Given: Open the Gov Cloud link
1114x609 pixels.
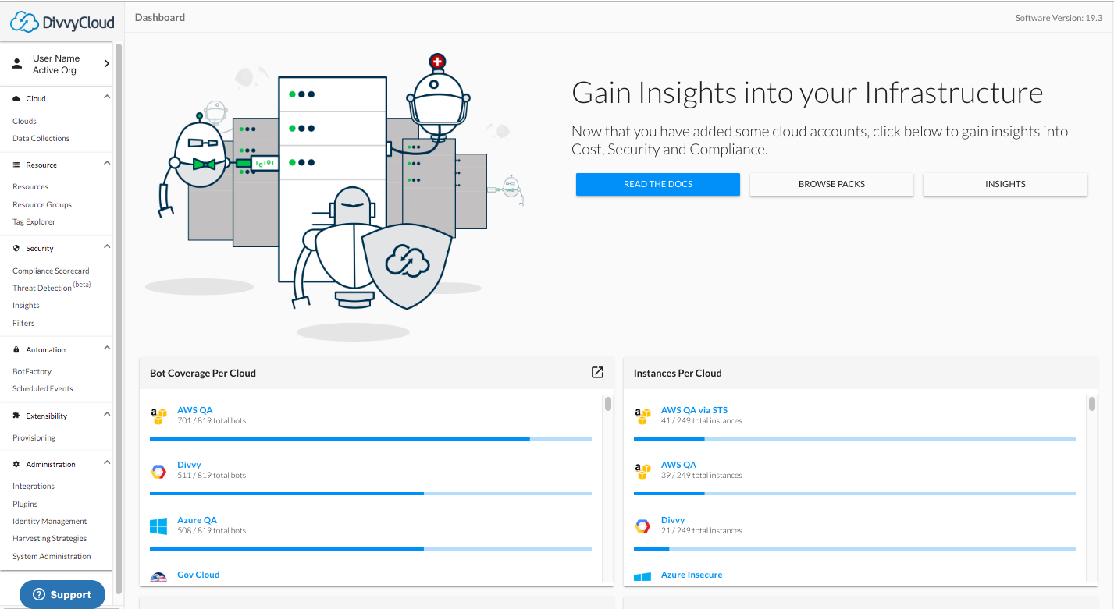Looking at the screenshot, I should click(198, 575).
